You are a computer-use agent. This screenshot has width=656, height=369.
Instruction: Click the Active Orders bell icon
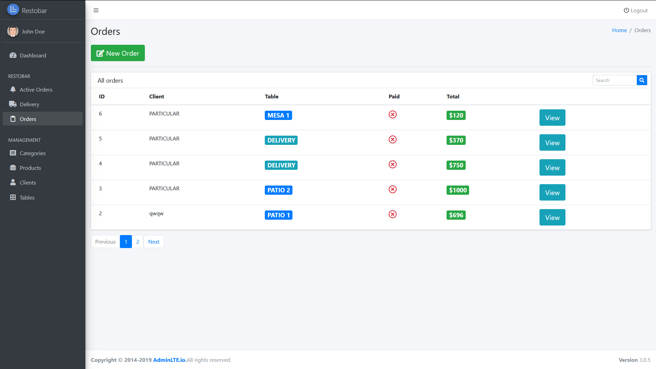point(13,90)
